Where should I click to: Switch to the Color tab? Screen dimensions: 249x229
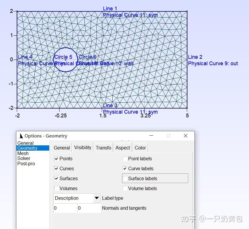click(140, 147)
